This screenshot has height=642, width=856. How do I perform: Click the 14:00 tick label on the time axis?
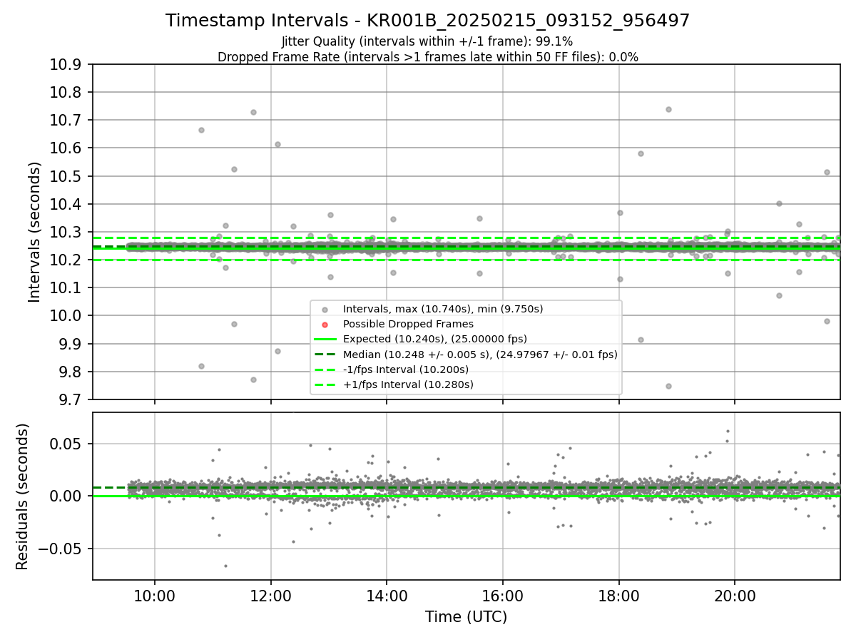(x=387, y=596)
